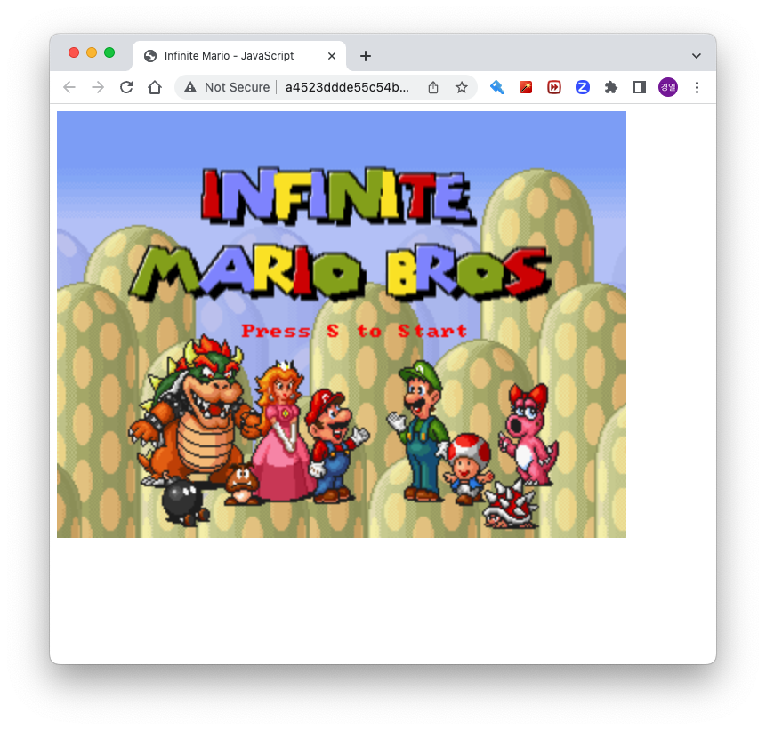Click the black Bob-omb sprite
Screen dimensions: 766x730
pos(185,502)
